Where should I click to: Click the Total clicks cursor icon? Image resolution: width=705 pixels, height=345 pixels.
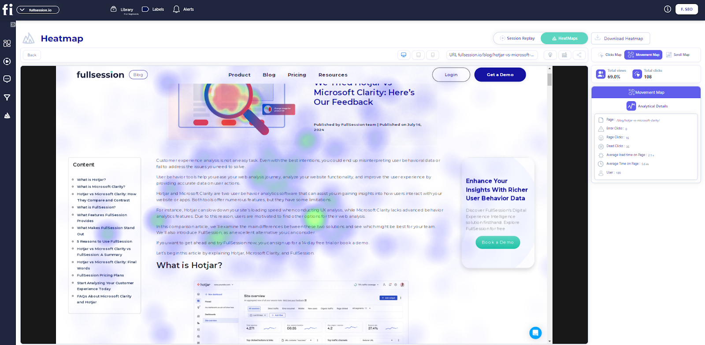[x=637, y=74]
